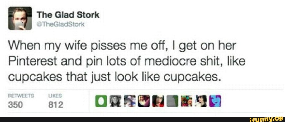
Task: Click the display name The Glad Stork
Action: coord(68,15)
